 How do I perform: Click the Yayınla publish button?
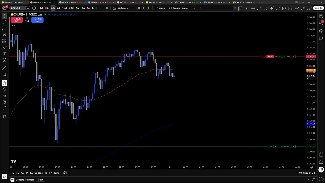(318, 8)
